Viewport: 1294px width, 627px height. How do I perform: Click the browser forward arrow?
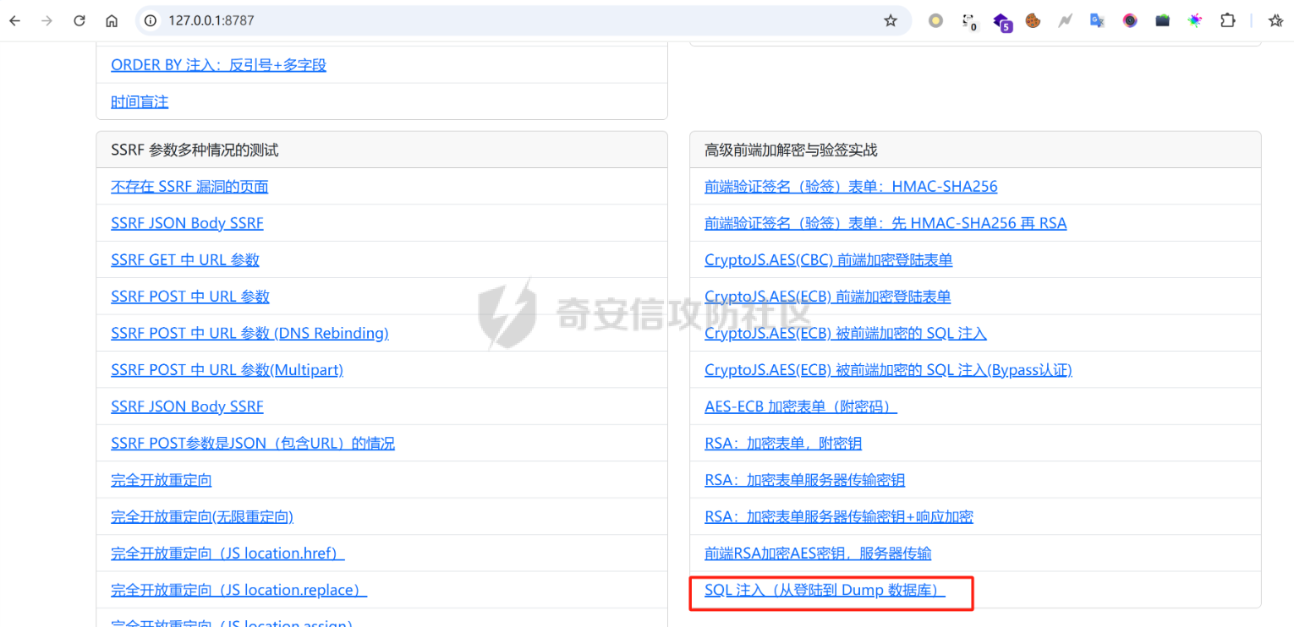point(47,21)
